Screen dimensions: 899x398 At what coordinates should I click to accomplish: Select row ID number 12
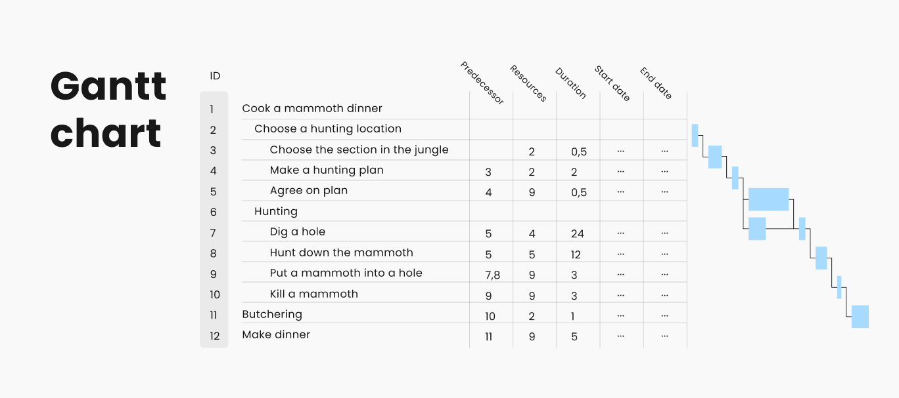click(214, 336)
